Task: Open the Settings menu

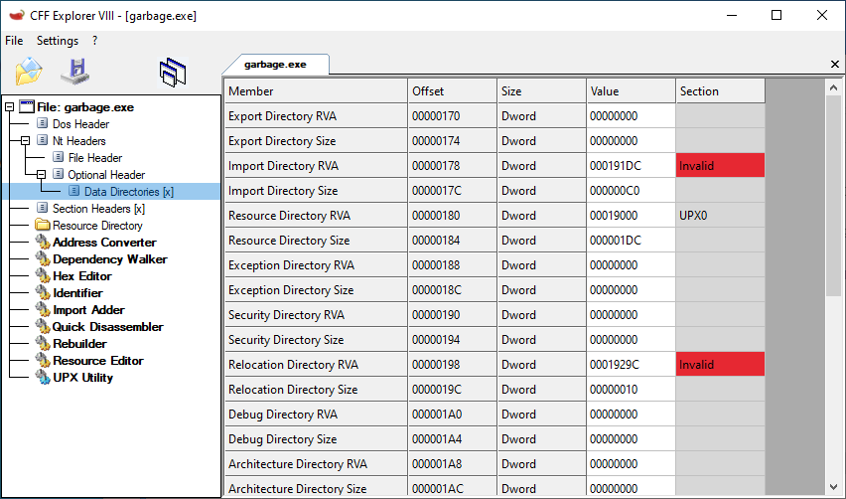Action: tap(58, 41)
